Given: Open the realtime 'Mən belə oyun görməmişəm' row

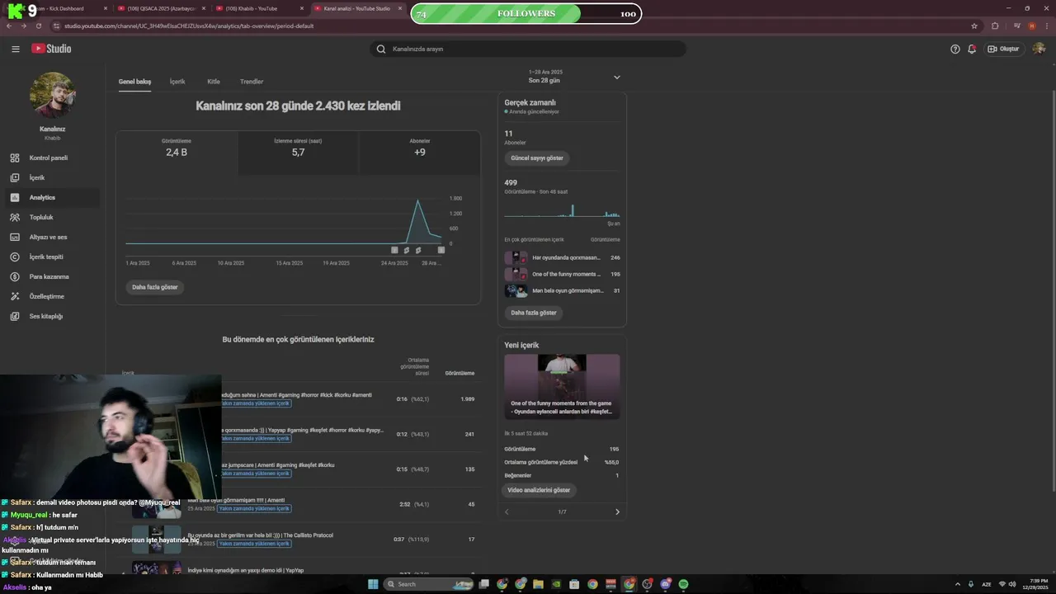Looking at the screenshot, I should point(562,290).
